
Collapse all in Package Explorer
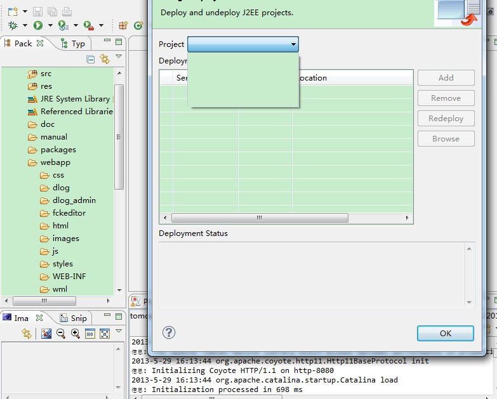click(90, 59)
